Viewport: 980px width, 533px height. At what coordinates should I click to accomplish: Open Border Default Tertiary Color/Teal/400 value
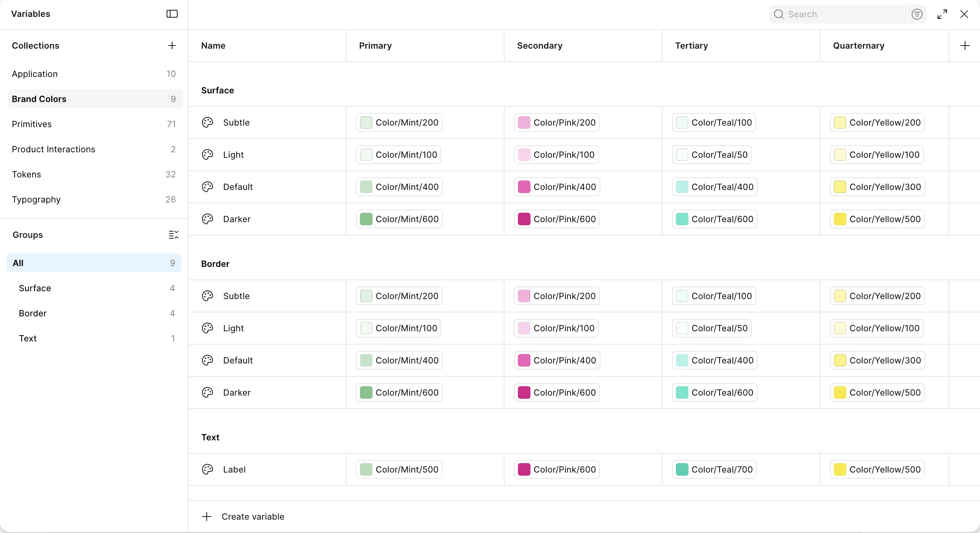(x=714, y=360)
